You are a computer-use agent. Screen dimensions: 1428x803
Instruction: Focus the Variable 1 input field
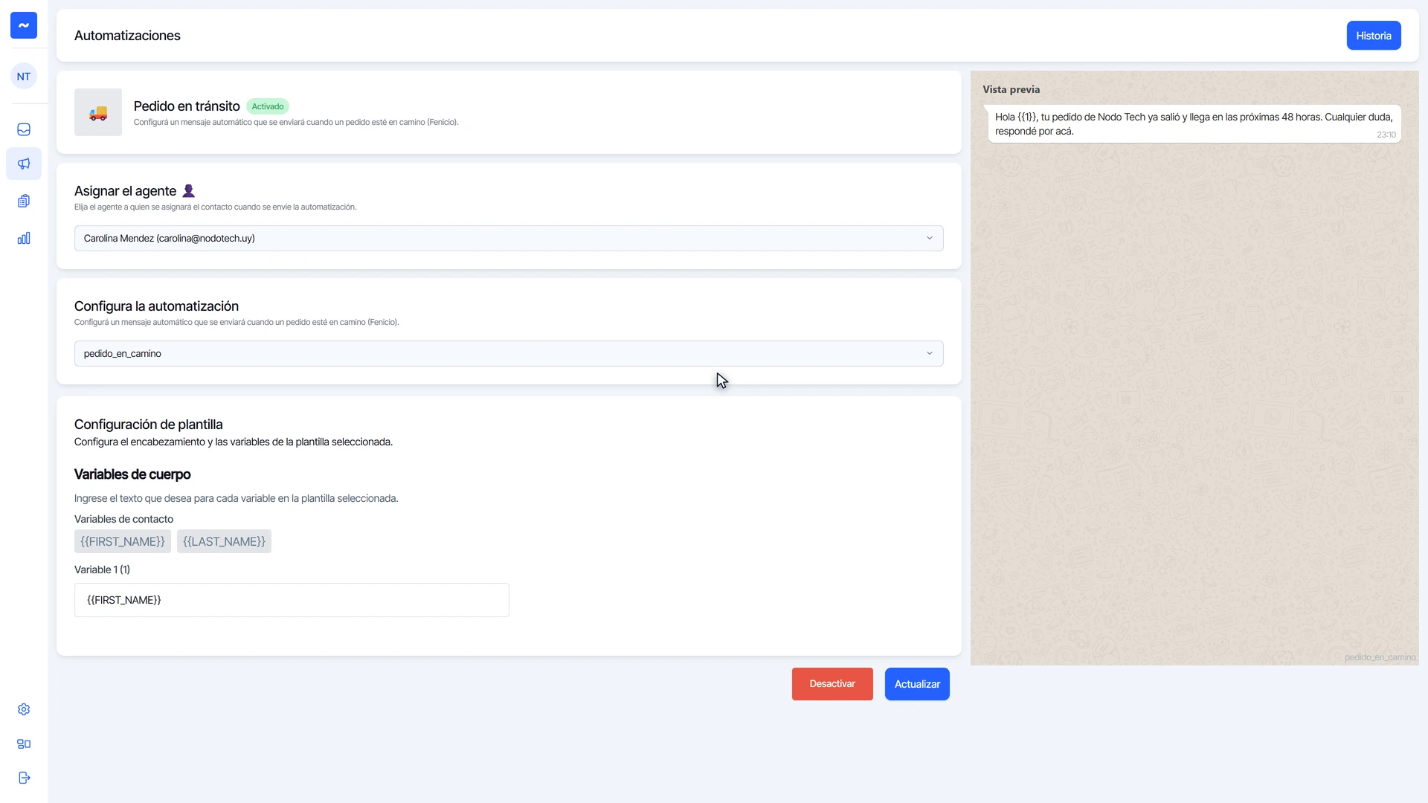292,600
